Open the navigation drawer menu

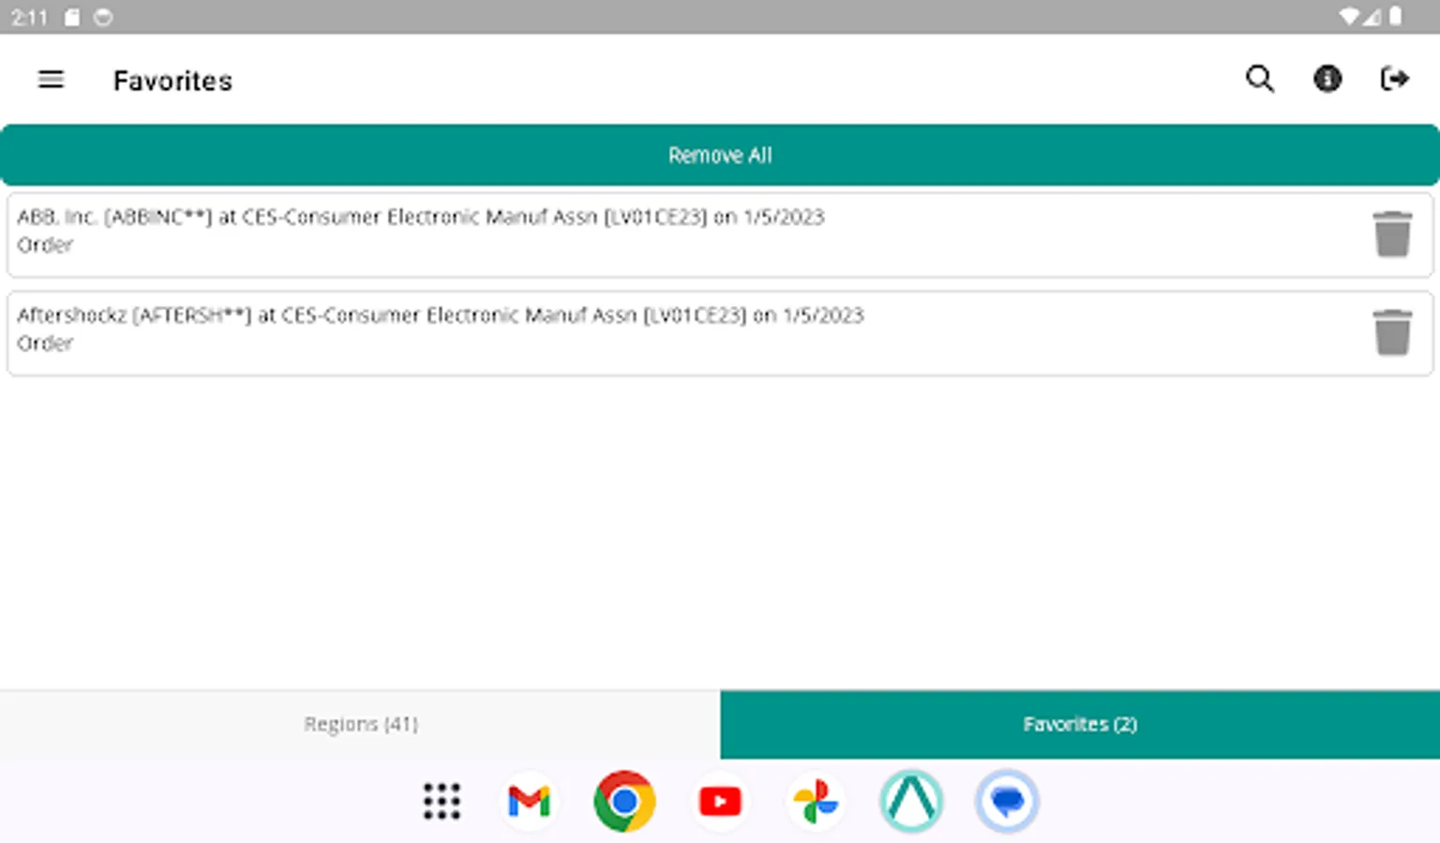pos(51,80)
